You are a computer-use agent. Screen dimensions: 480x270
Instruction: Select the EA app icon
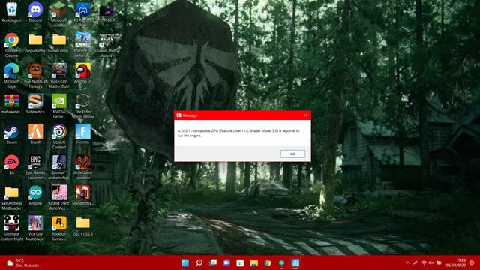(12, 165)
